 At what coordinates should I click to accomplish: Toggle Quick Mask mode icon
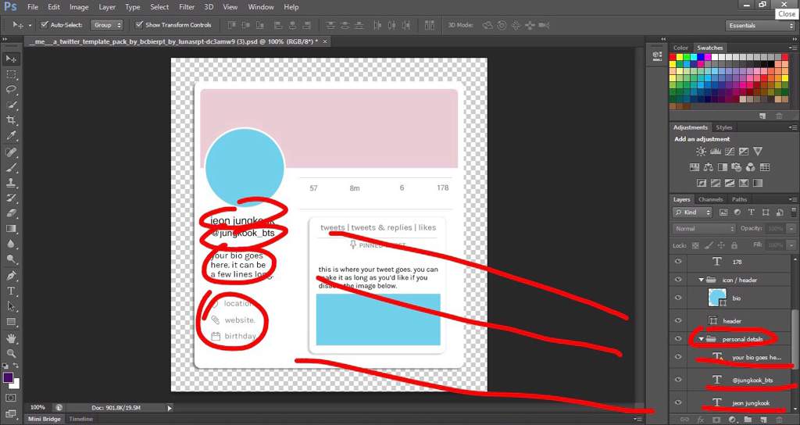[11, 398]
